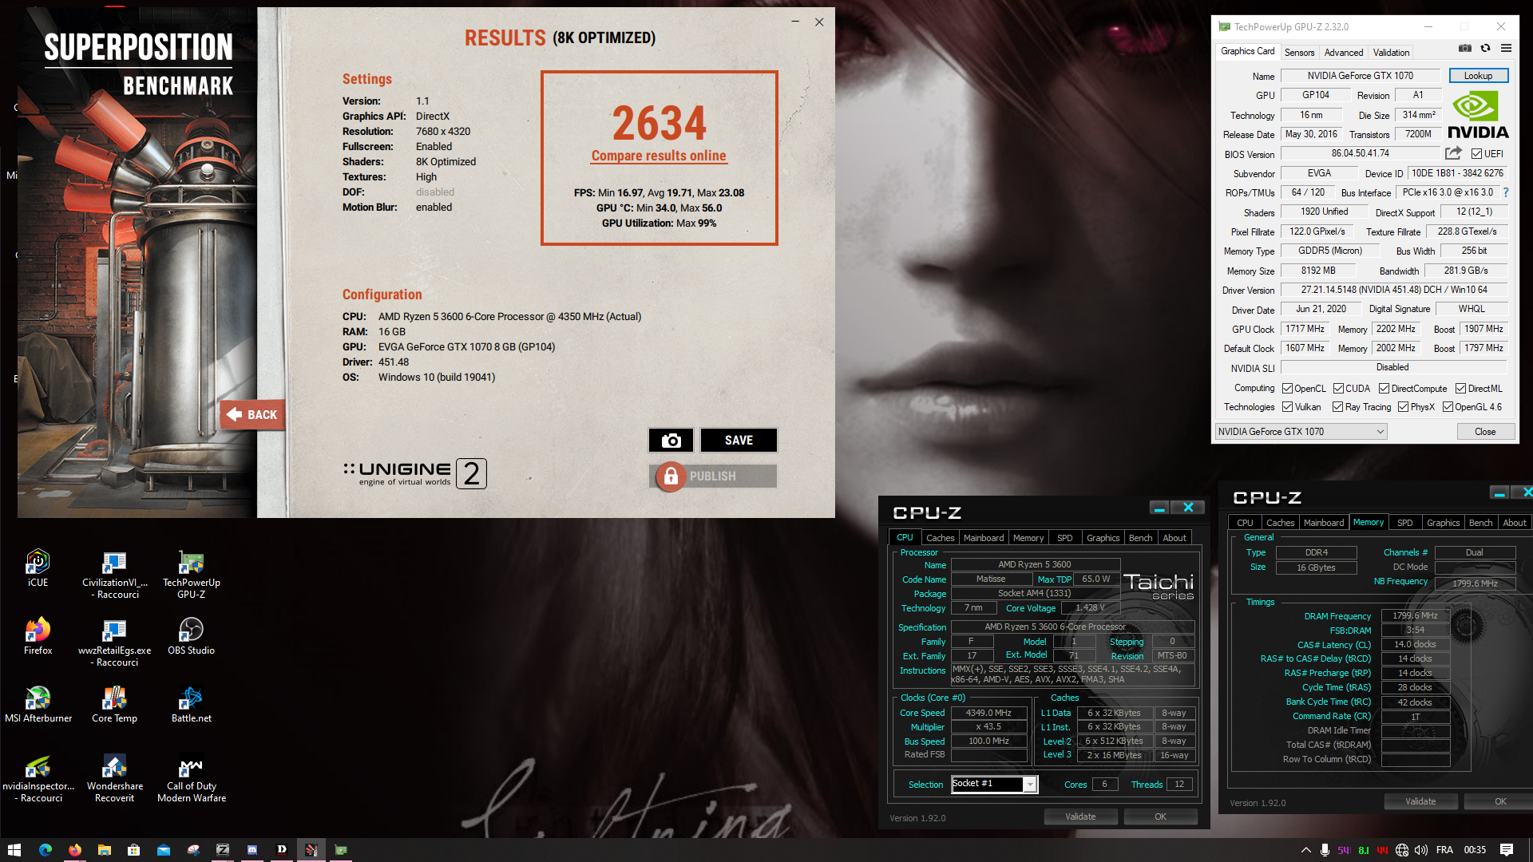Click microphone icon in system tray
Viewport: 1533px width, 862px height.
1325,850
